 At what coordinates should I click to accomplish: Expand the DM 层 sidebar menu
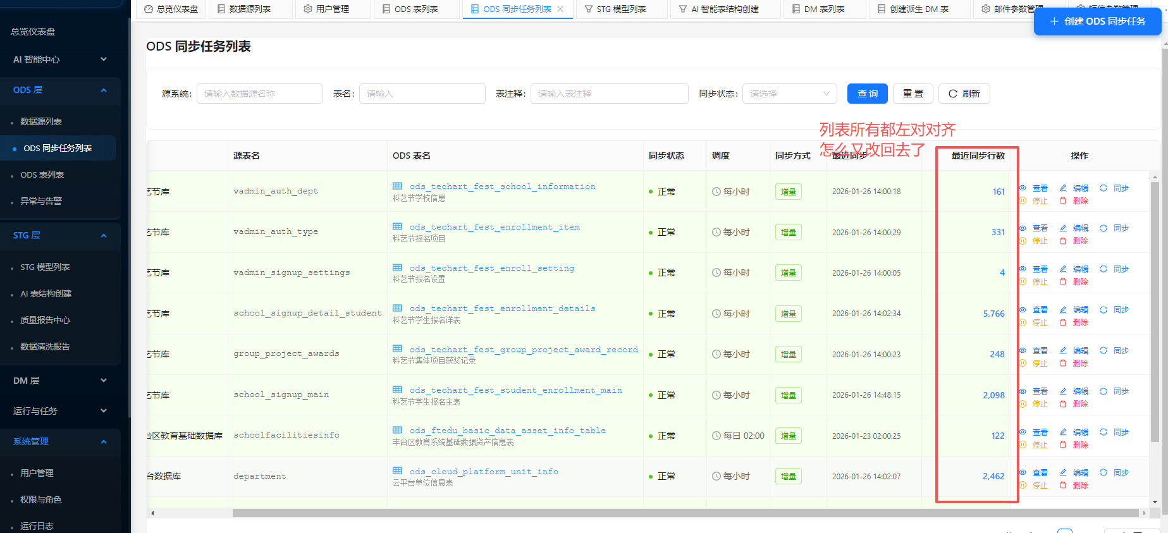(x=60, y=381)
